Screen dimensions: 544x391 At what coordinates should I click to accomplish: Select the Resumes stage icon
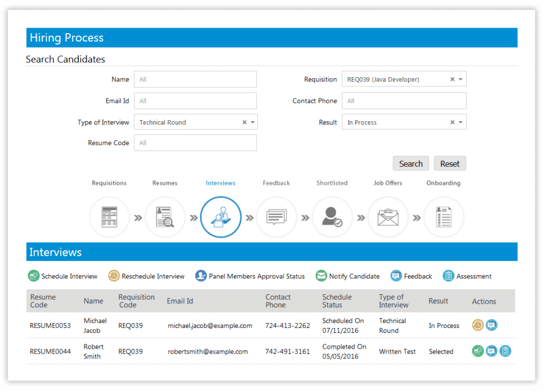click(x=165, y=217)
